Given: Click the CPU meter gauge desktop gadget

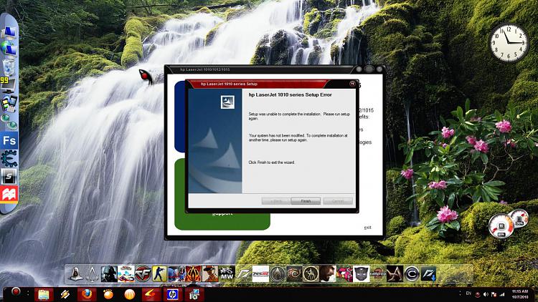Looking at the screenshot, I should click(x=501, y=226).
